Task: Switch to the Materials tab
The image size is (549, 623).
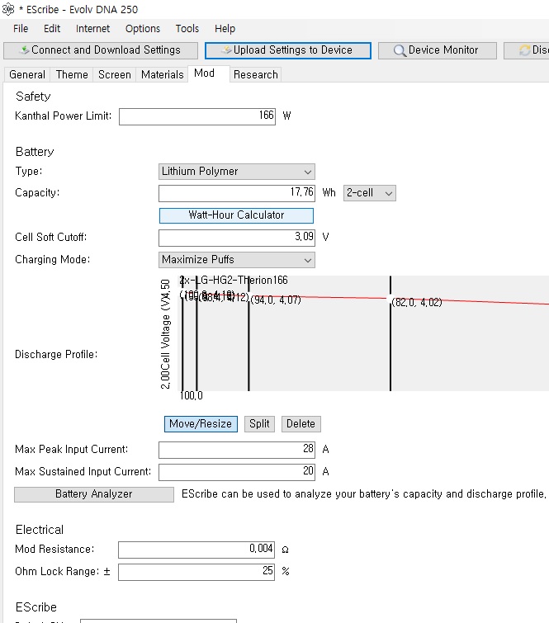Action: tap(162, 75)
